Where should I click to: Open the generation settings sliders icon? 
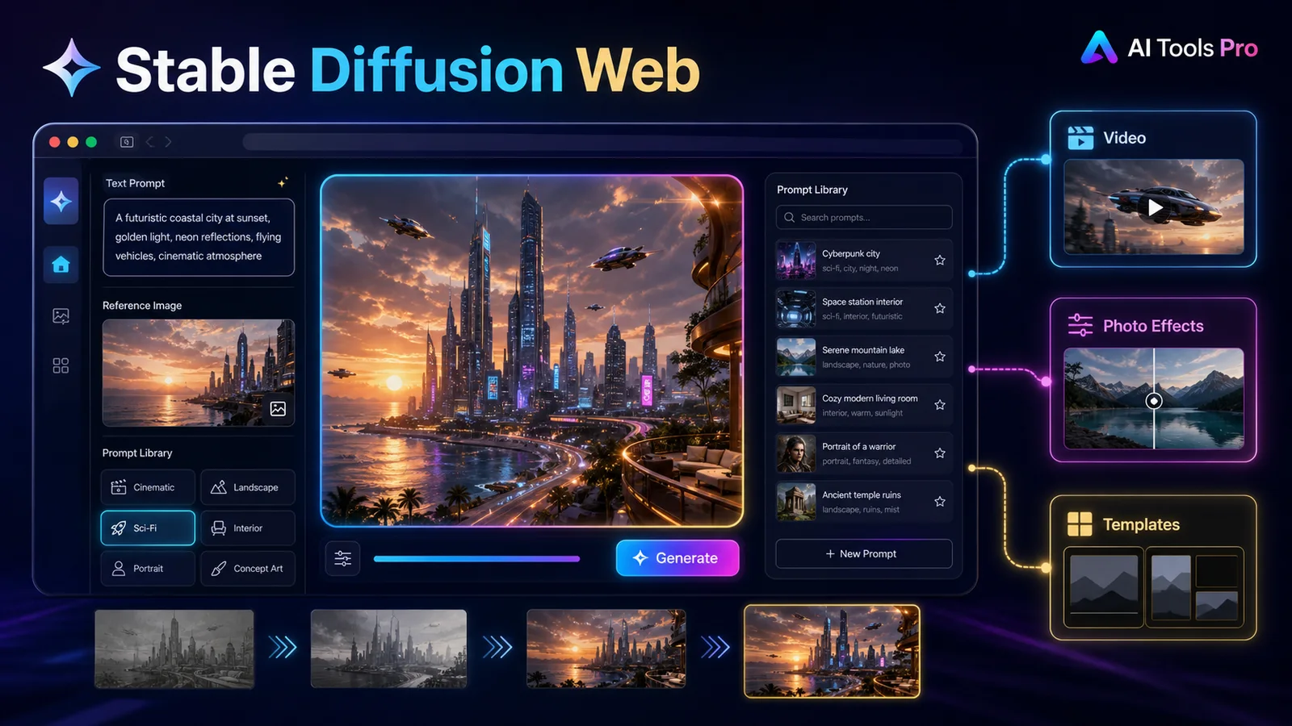coord(342,558)
